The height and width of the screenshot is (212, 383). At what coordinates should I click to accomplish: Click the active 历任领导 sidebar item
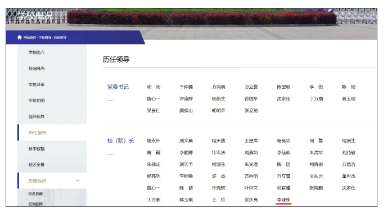tap(37, 133)
